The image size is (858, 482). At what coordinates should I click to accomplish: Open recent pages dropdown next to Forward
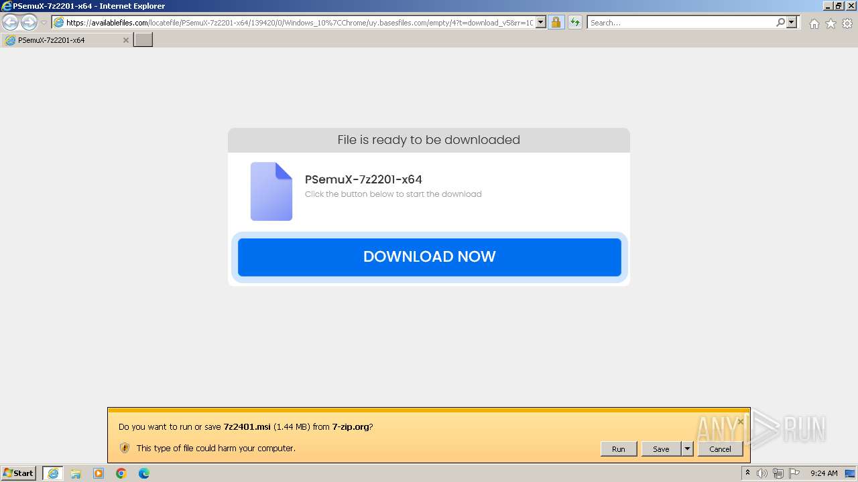(44, 23)
